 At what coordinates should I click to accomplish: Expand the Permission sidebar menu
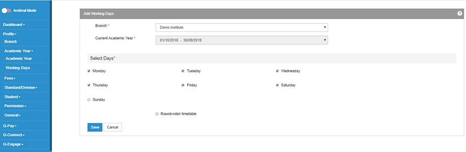pos(15,106)
